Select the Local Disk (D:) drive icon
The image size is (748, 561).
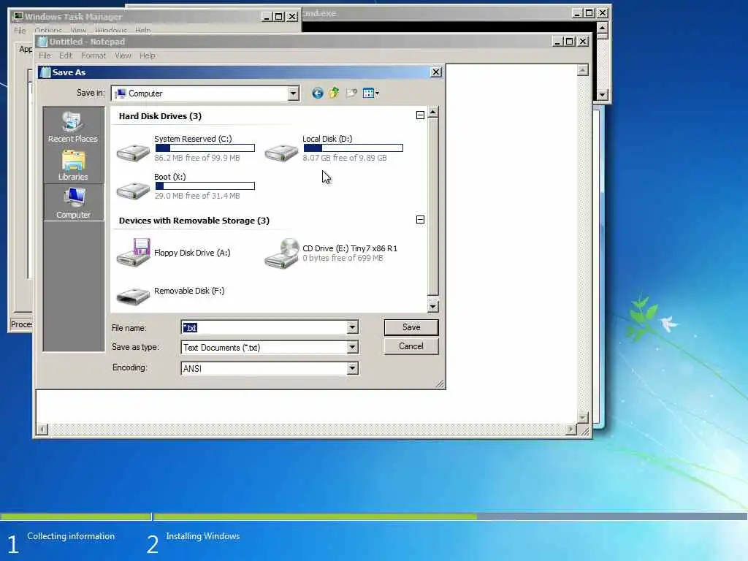pos(281,152)
